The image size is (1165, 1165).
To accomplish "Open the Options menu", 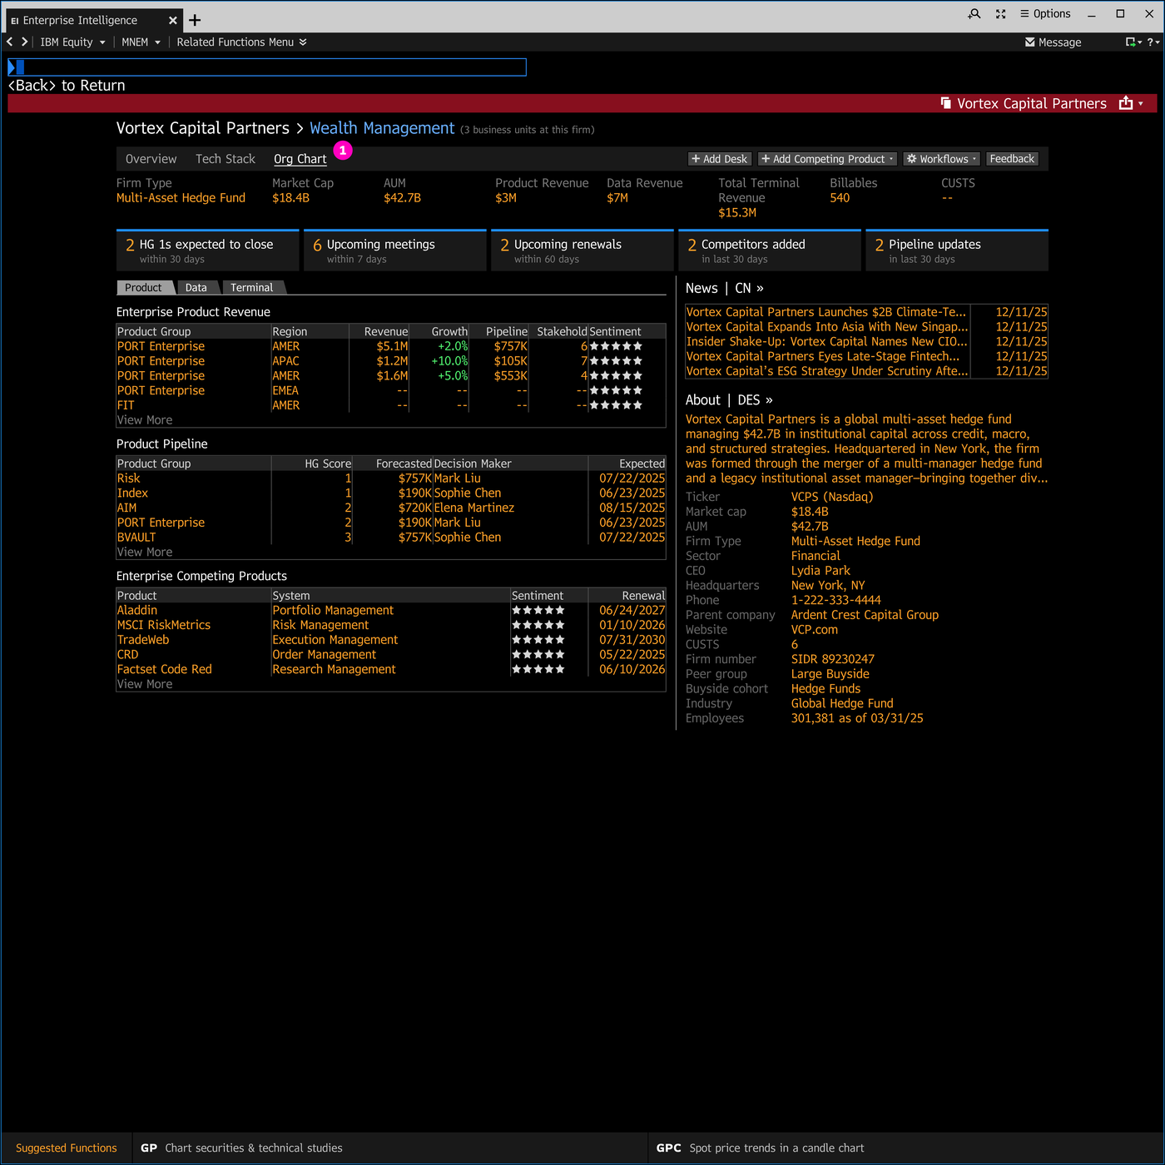I will tap(1045, 14).
